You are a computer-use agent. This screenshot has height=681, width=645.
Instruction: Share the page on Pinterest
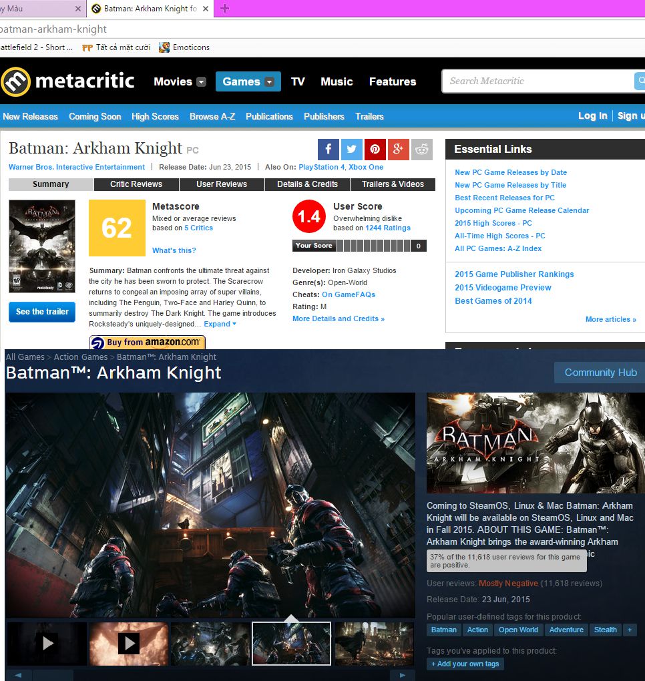click(x=375, y=150)
